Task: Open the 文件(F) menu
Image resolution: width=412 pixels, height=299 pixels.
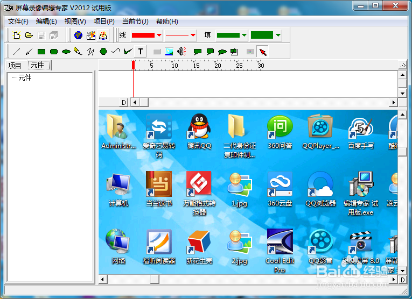Action: [18, 22]
